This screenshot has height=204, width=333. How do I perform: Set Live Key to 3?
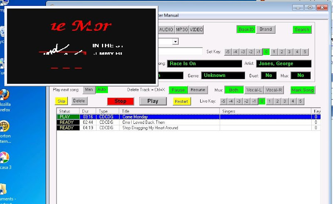(285, 101)
